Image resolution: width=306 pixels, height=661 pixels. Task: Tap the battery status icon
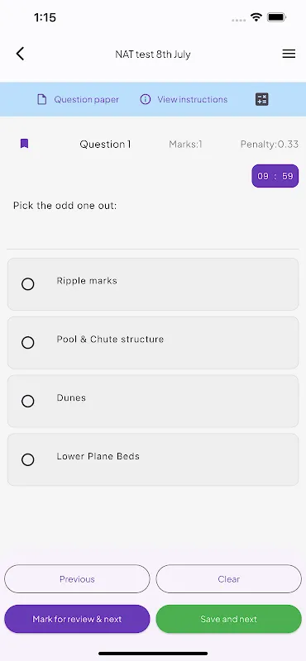coord(277,17)
